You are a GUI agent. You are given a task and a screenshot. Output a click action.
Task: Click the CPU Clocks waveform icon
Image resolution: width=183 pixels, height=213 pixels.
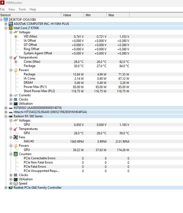point(16,99)
